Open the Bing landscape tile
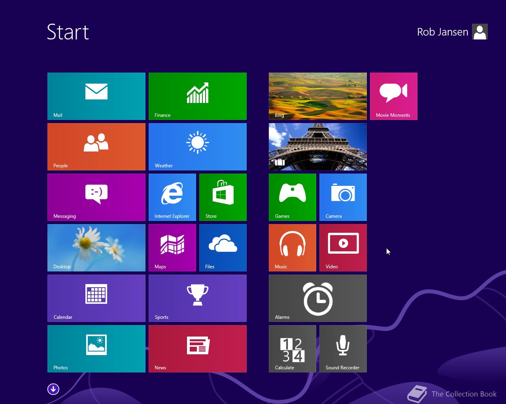Screen dimensions: 506x404 (x=318, y=96)
